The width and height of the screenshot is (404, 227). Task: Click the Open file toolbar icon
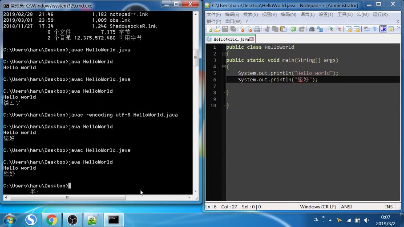coord(217,29)
